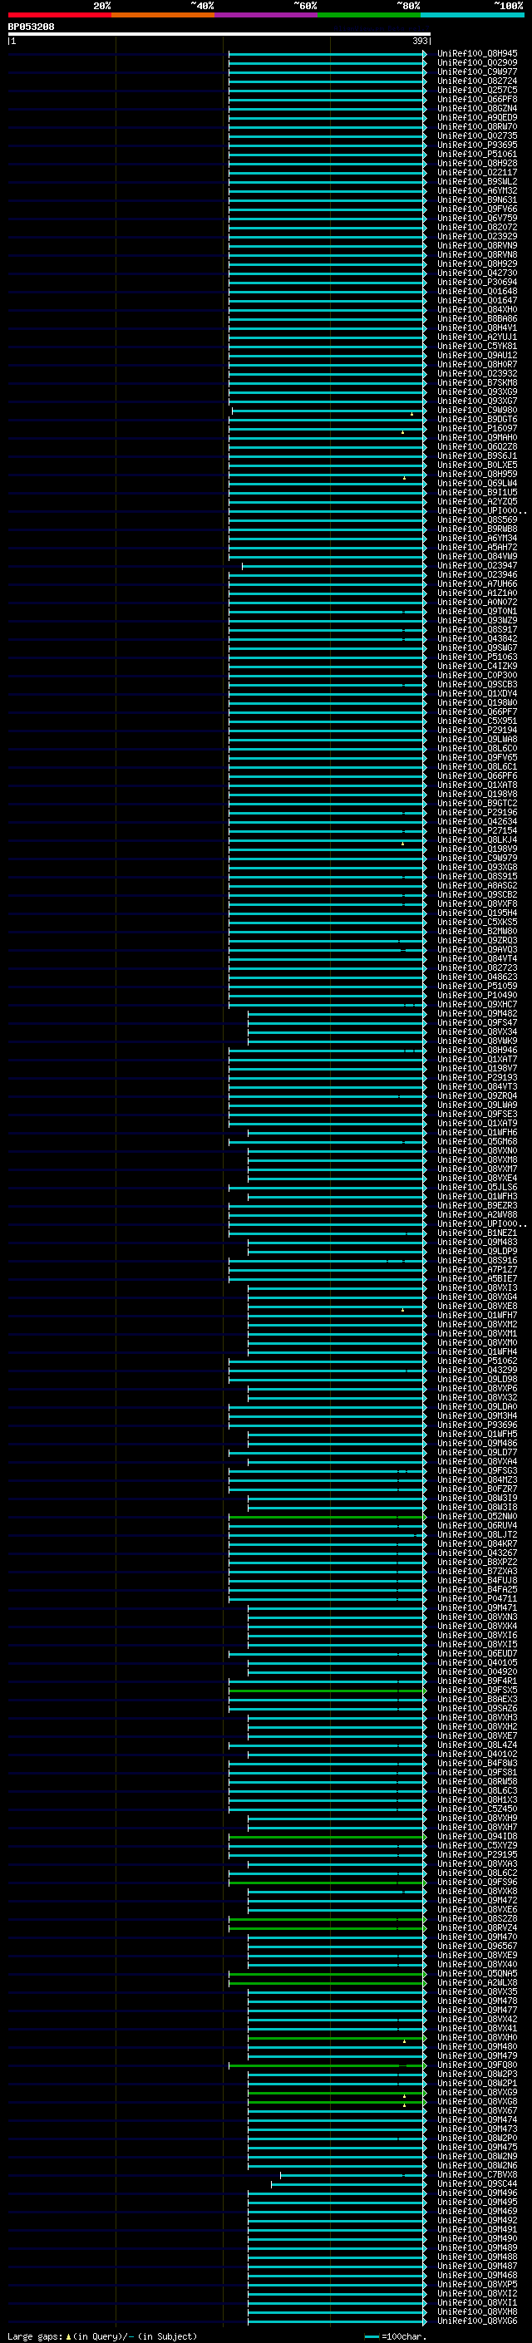The height and width of the screenshot is (2343, 532).
Task: Select the query name BP053208
Action: (31, 27)
